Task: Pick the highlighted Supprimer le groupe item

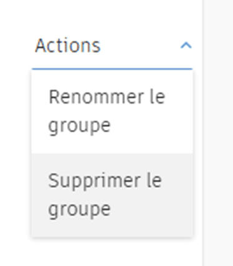Action: (x=112, y=195)
